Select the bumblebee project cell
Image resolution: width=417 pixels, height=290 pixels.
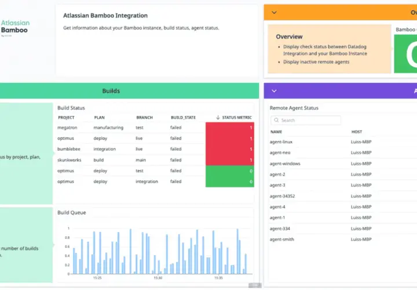tap(68, 149)
